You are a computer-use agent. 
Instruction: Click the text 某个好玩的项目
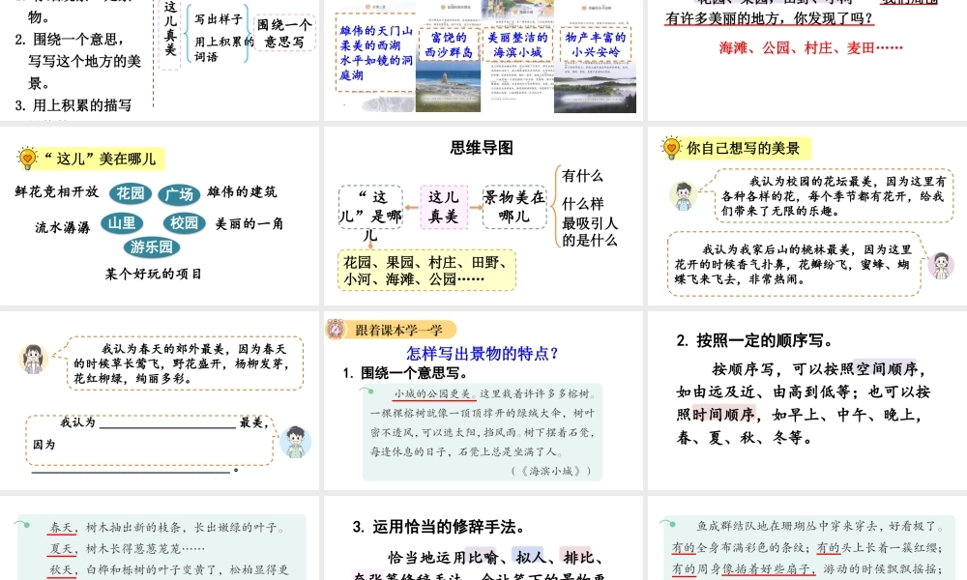(154, 274)
